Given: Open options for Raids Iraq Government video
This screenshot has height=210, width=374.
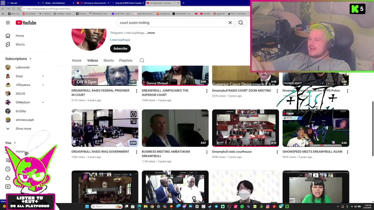Looking at the screenshot, I should 136,152.
